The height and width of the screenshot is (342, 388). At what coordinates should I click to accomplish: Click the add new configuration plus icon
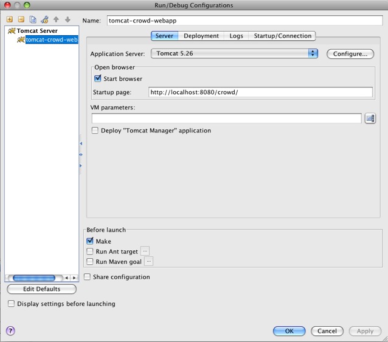point(9,19)
